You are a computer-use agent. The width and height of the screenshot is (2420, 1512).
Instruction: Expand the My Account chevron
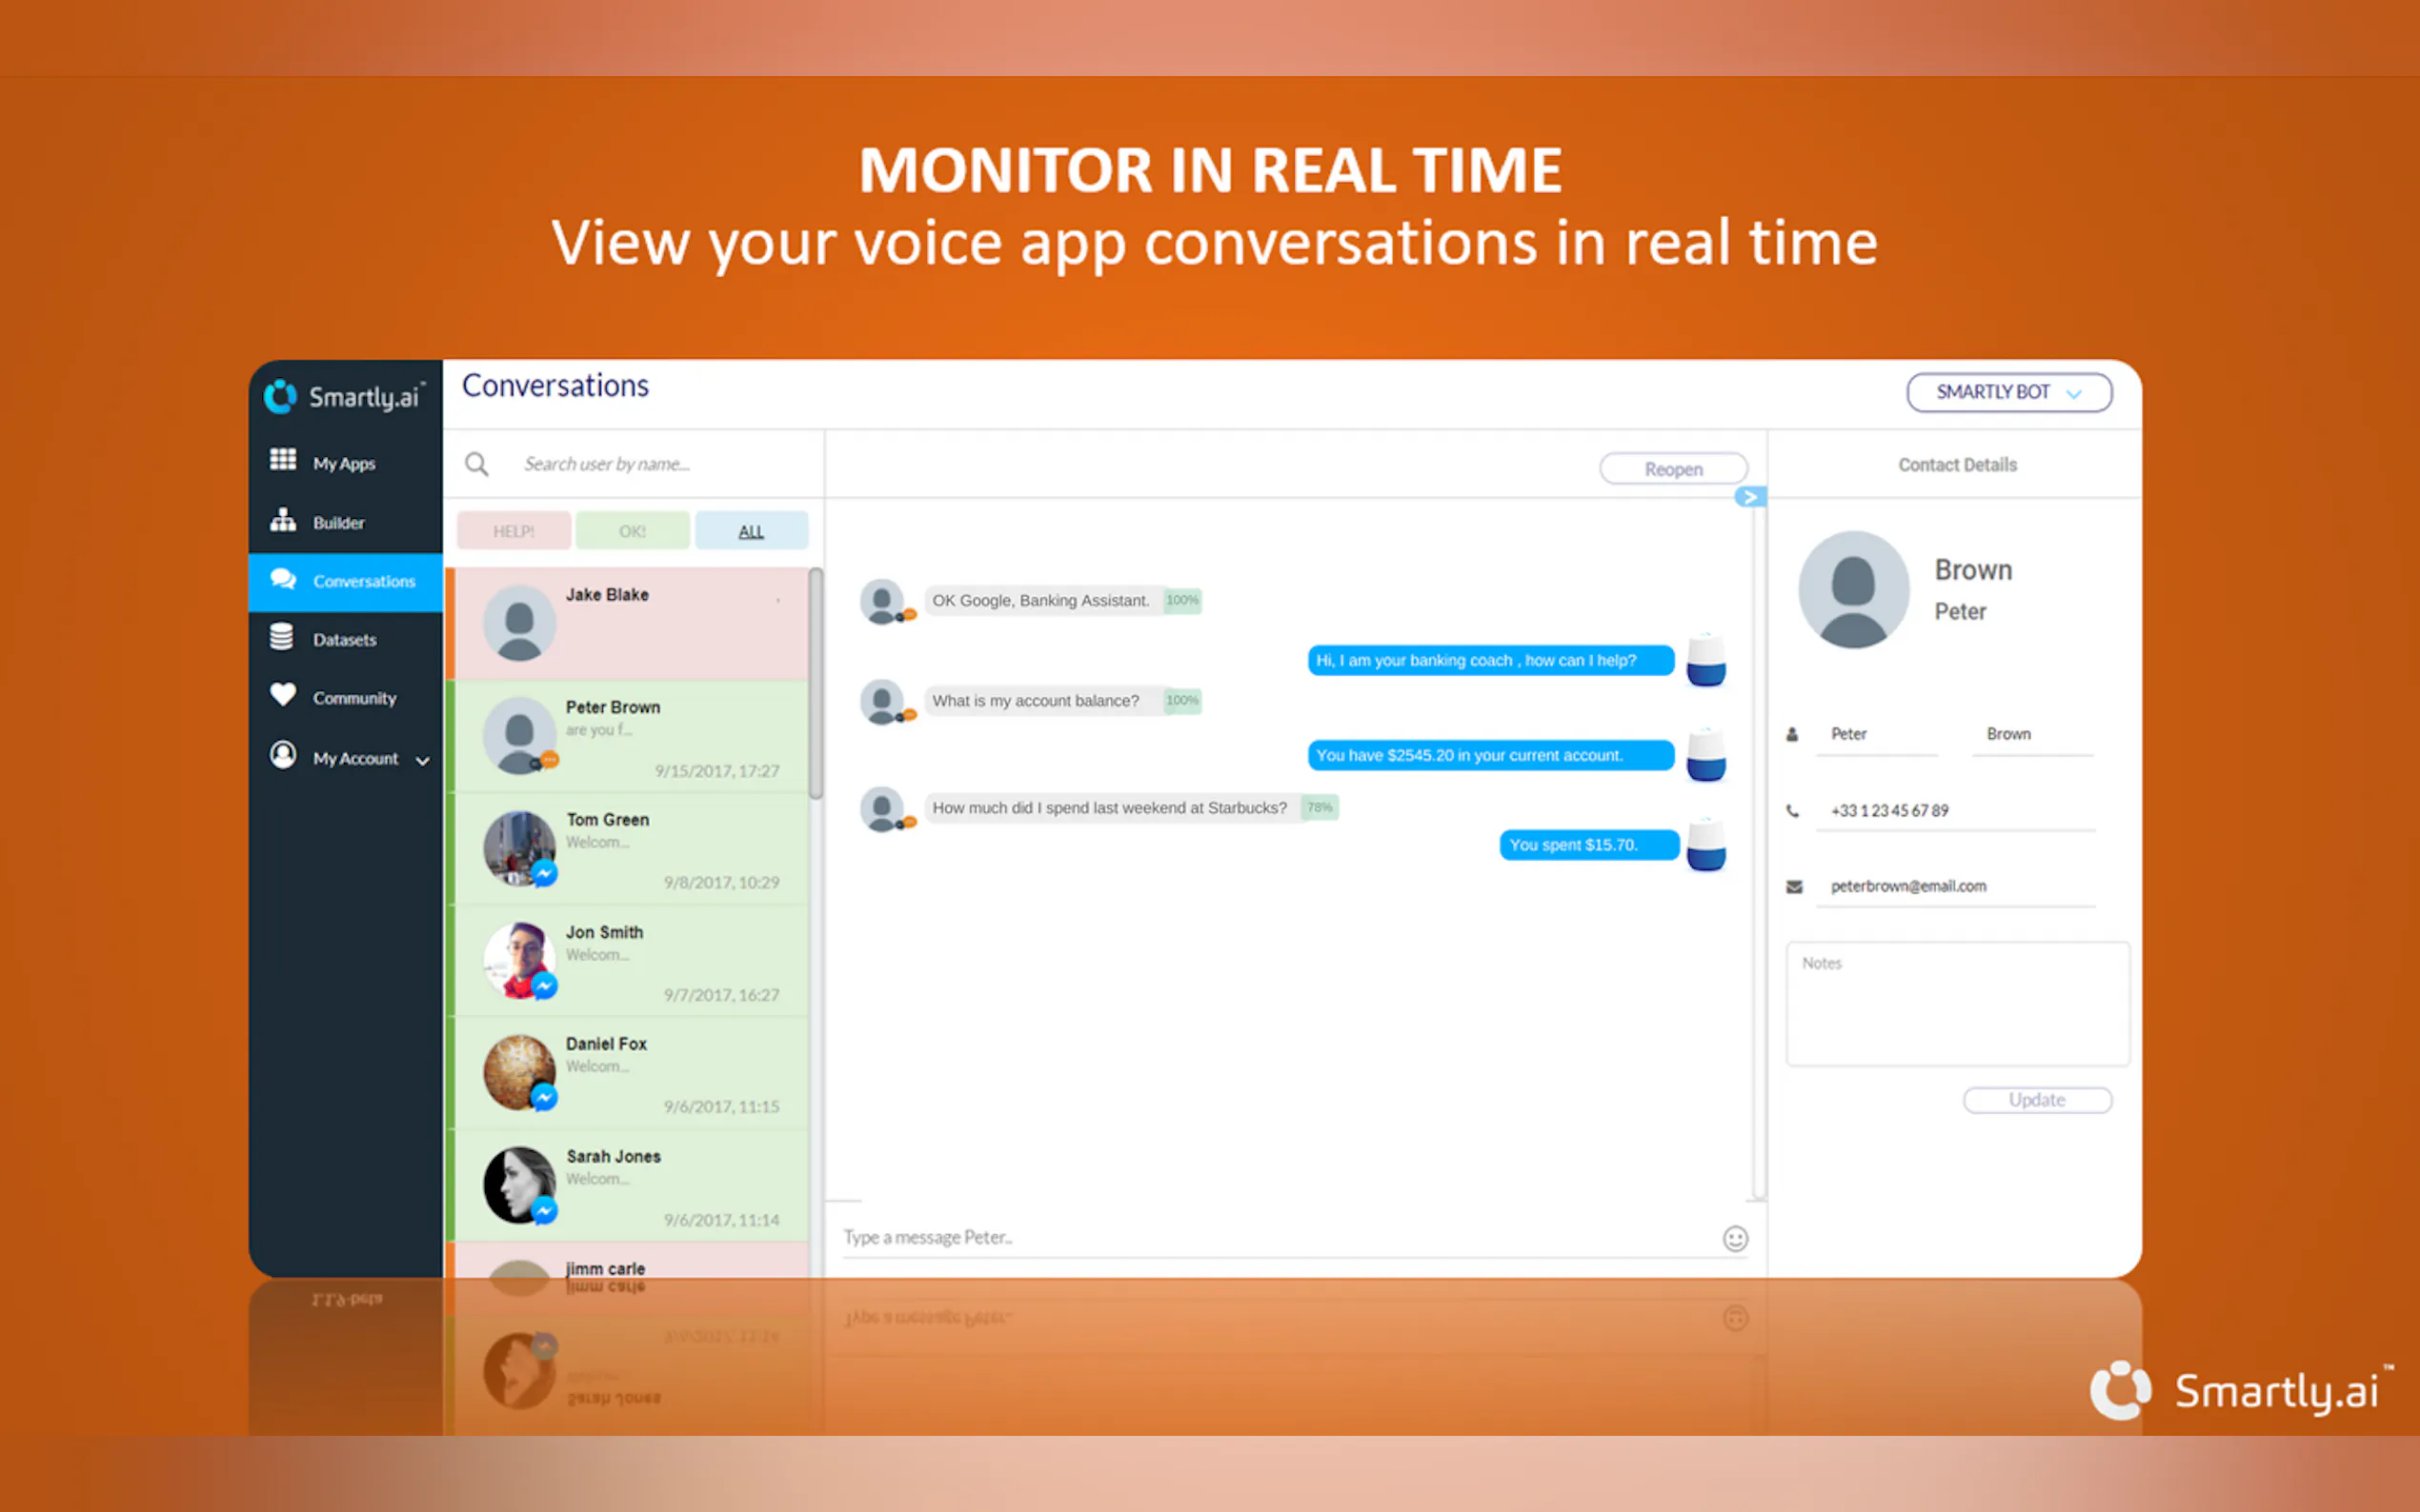(x=423, y=760)
